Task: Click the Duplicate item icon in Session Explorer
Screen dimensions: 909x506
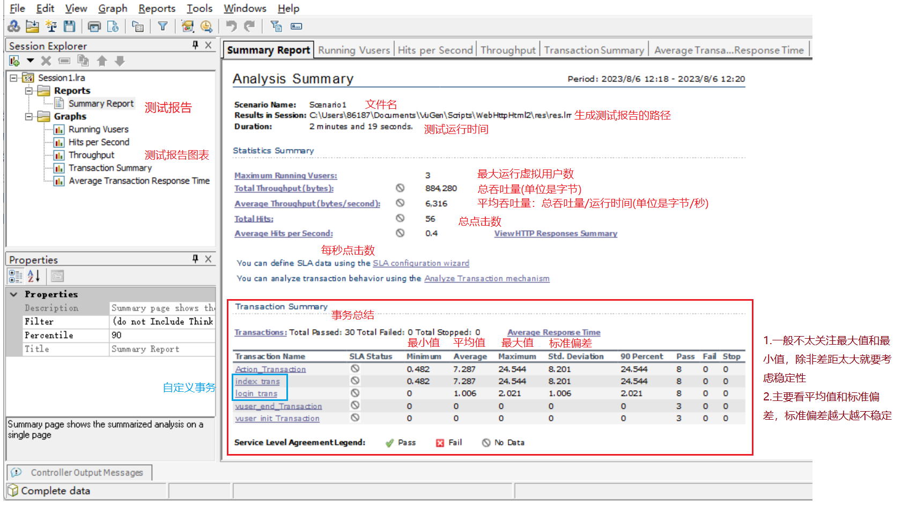Action: [83, 61]
